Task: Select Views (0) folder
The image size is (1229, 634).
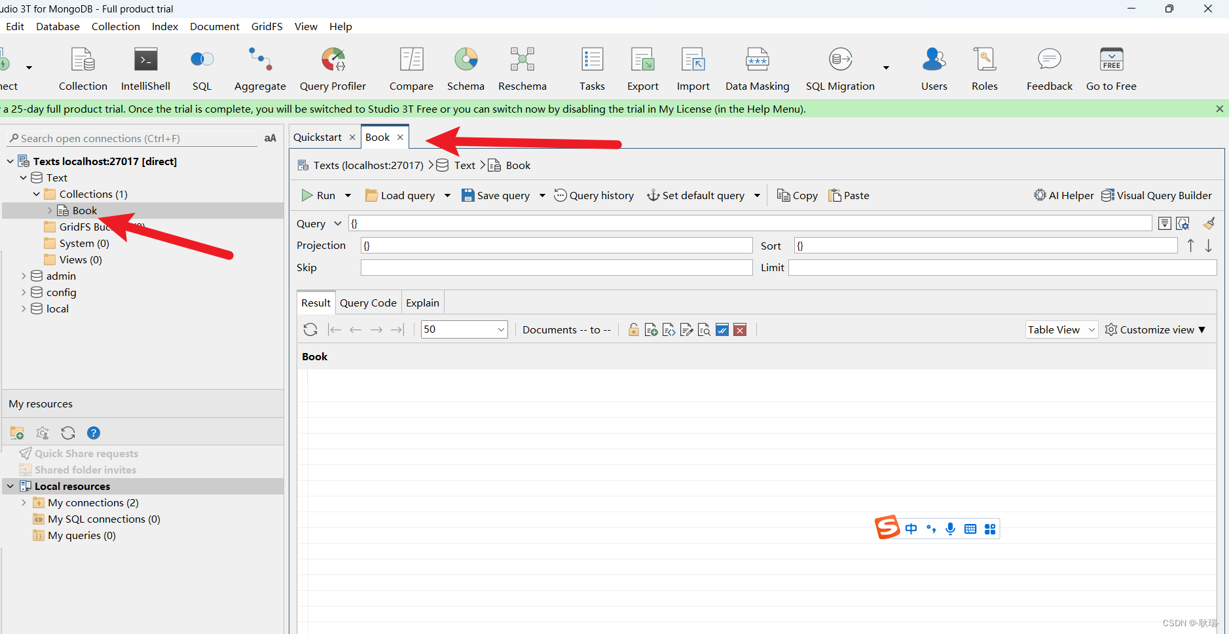Action: [x=81, y=259]
